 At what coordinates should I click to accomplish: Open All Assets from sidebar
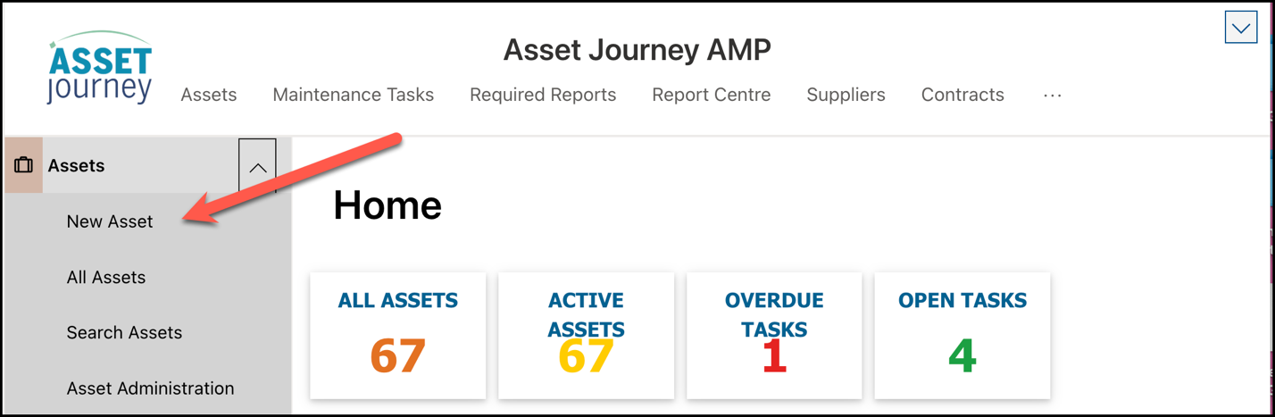tap(106, 277)
